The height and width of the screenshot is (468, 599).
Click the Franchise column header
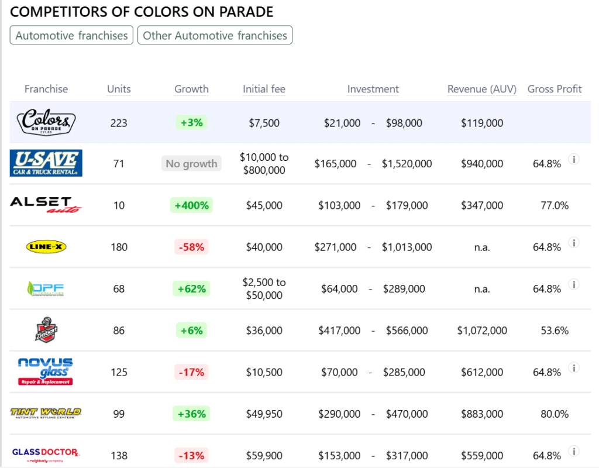point(46,89)
